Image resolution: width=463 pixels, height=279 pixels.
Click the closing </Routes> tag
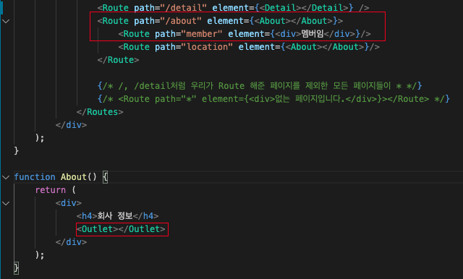(100, 112)
